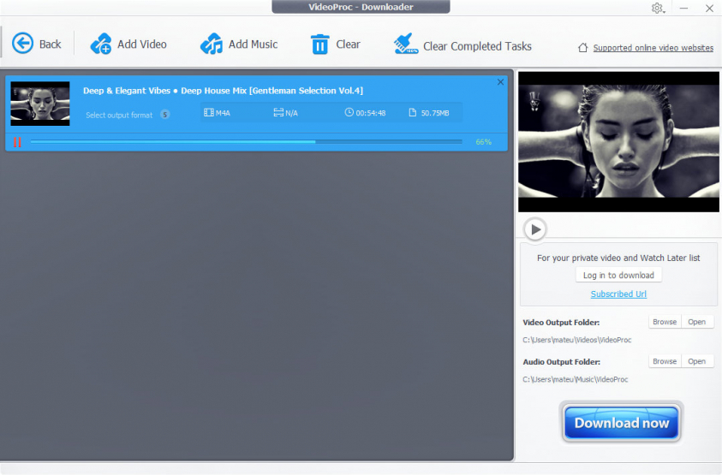Screen dimensions: 722x475
Task: Pause the Deep House Mix download
Action: (17, 142)
